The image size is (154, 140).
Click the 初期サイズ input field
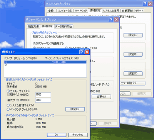[x=43, y=95]
